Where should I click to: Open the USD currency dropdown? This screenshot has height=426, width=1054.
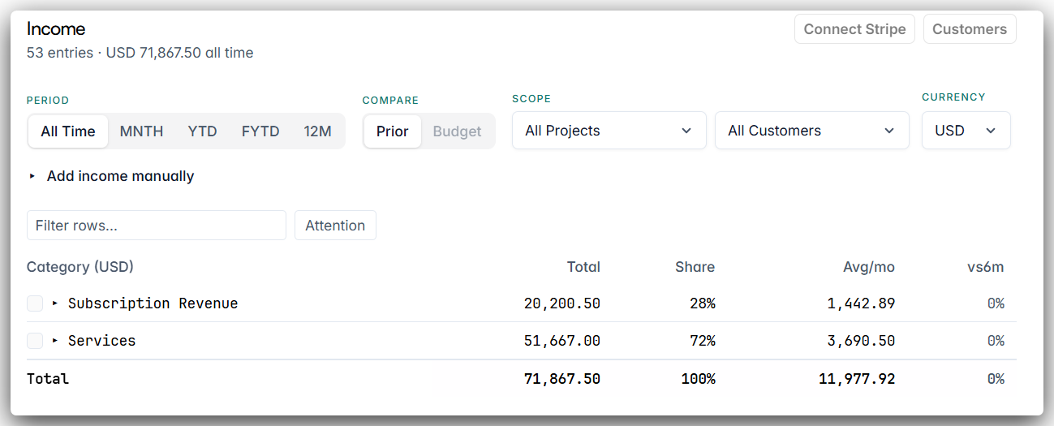click(966, 131)
